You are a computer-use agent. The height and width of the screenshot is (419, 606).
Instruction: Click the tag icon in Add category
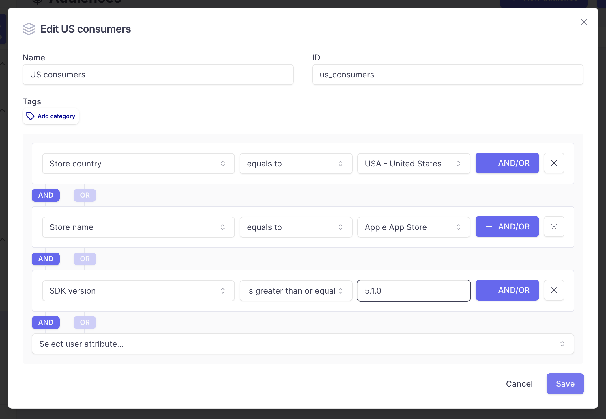(x=30, y=116)
